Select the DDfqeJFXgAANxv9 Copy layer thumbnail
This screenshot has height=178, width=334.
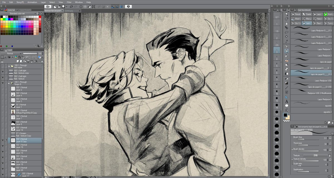click(x=13, y=111)
